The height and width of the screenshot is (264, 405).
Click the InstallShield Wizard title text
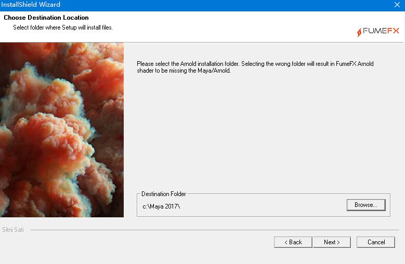[x=31, y=4]
